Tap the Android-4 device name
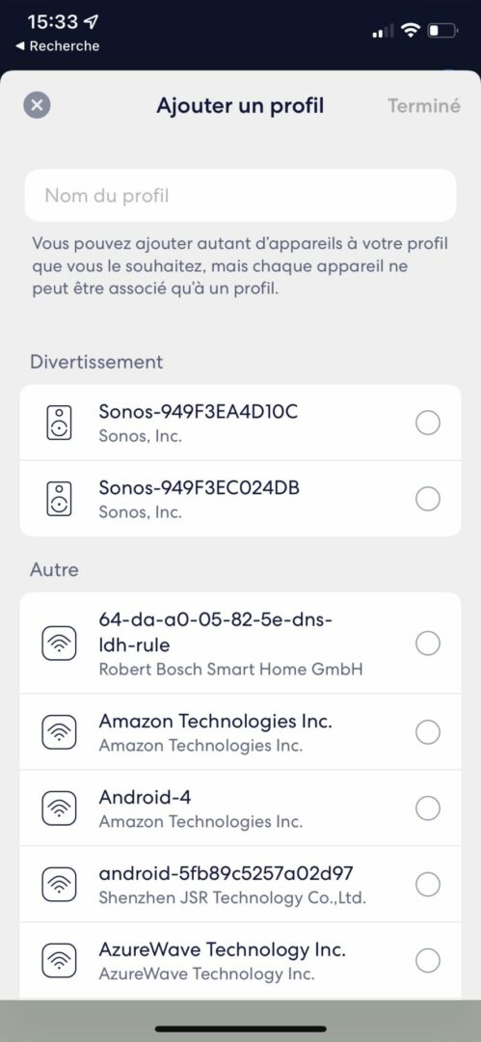 click(x=145, y=796)
